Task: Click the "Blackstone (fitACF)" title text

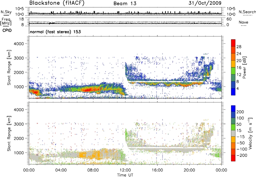Action: pos(57,3)
